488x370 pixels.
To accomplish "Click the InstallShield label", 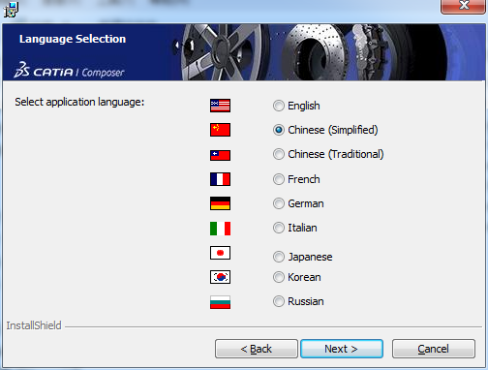I will [x=34, y=325].
